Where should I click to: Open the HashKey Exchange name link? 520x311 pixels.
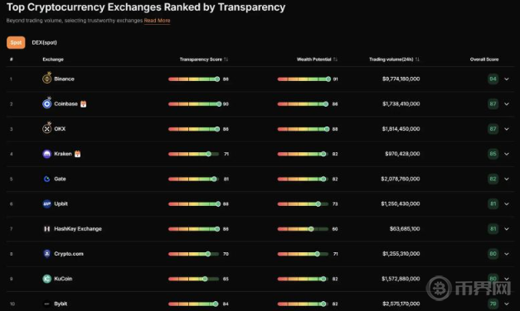(x=78, y=229)
